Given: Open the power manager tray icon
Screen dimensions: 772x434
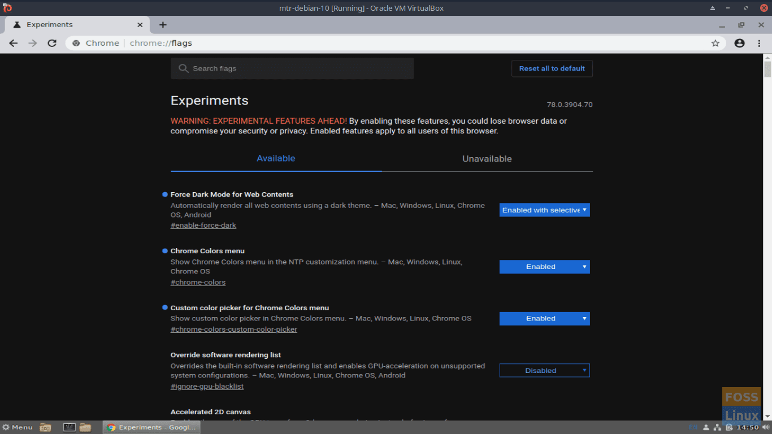Looking at the screenshot, I should pos(729,428).
